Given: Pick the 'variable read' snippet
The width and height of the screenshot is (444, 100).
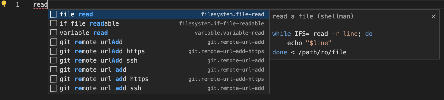Looking at the screenshot, I should (x=159, y=33).
